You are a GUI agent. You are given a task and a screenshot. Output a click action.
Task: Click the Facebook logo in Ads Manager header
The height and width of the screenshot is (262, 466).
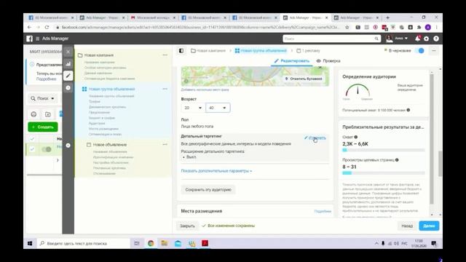29,39
